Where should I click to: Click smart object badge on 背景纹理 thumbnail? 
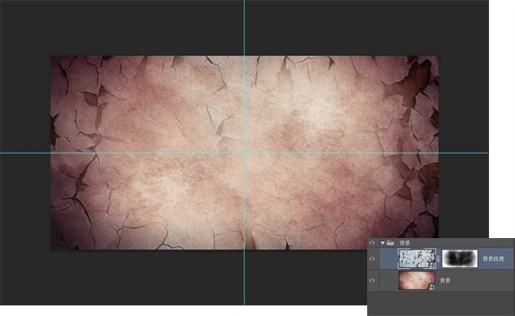[x=433, y=265]
